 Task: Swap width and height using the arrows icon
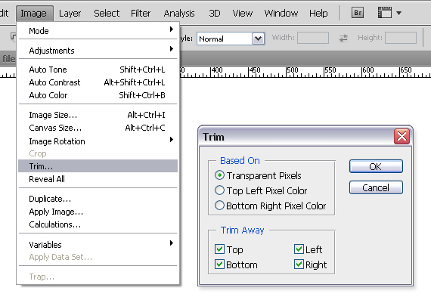pyautogui.click(x=343, y=38)
